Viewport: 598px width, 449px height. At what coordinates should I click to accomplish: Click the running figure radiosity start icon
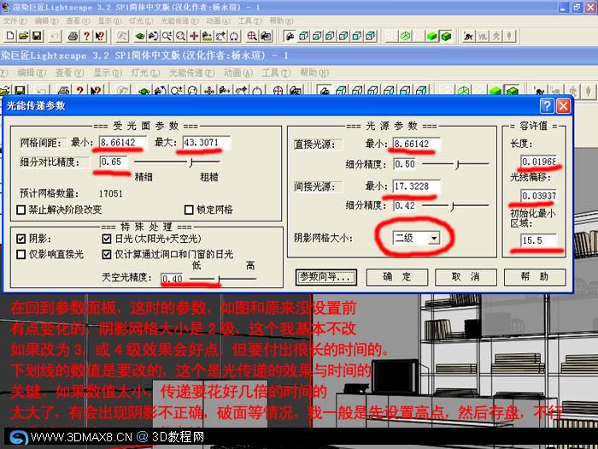[468, 36]
